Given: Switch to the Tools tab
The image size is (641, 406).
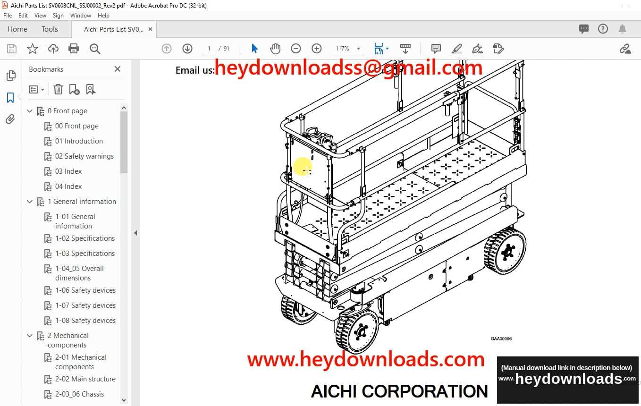Looking at the screenshot, I should pos(50,29).
